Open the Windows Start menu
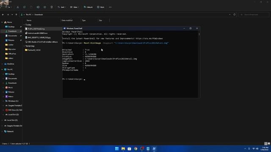Viewport: 271px width, 152px height. 117,149
